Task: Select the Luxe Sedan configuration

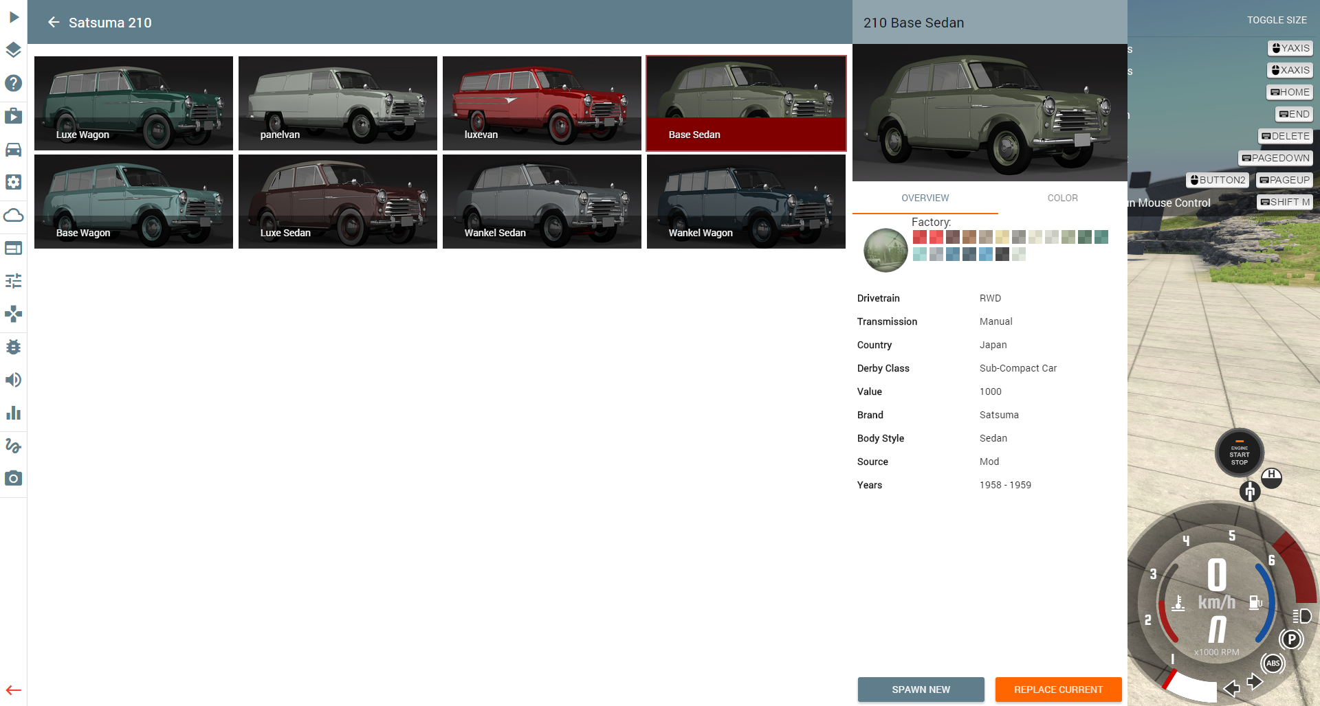Action: [338, 201]
